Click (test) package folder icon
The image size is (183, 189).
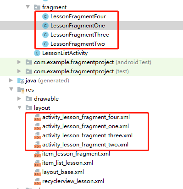point(29,71)
